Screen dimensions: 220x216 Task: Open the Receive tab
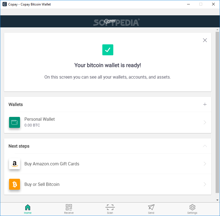[69, 209]
